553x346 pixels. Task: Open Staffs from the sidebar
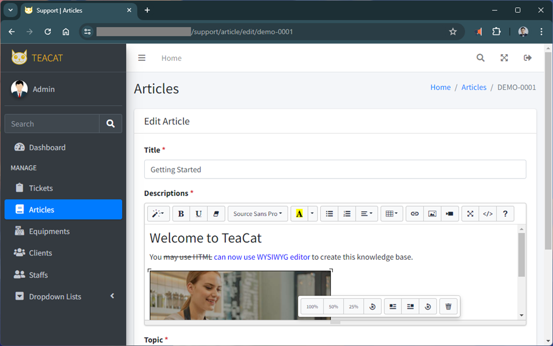coord(63,275)
